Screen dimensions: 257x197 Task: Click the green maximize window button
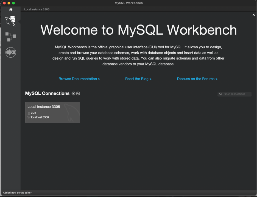[x=13, y=3]
